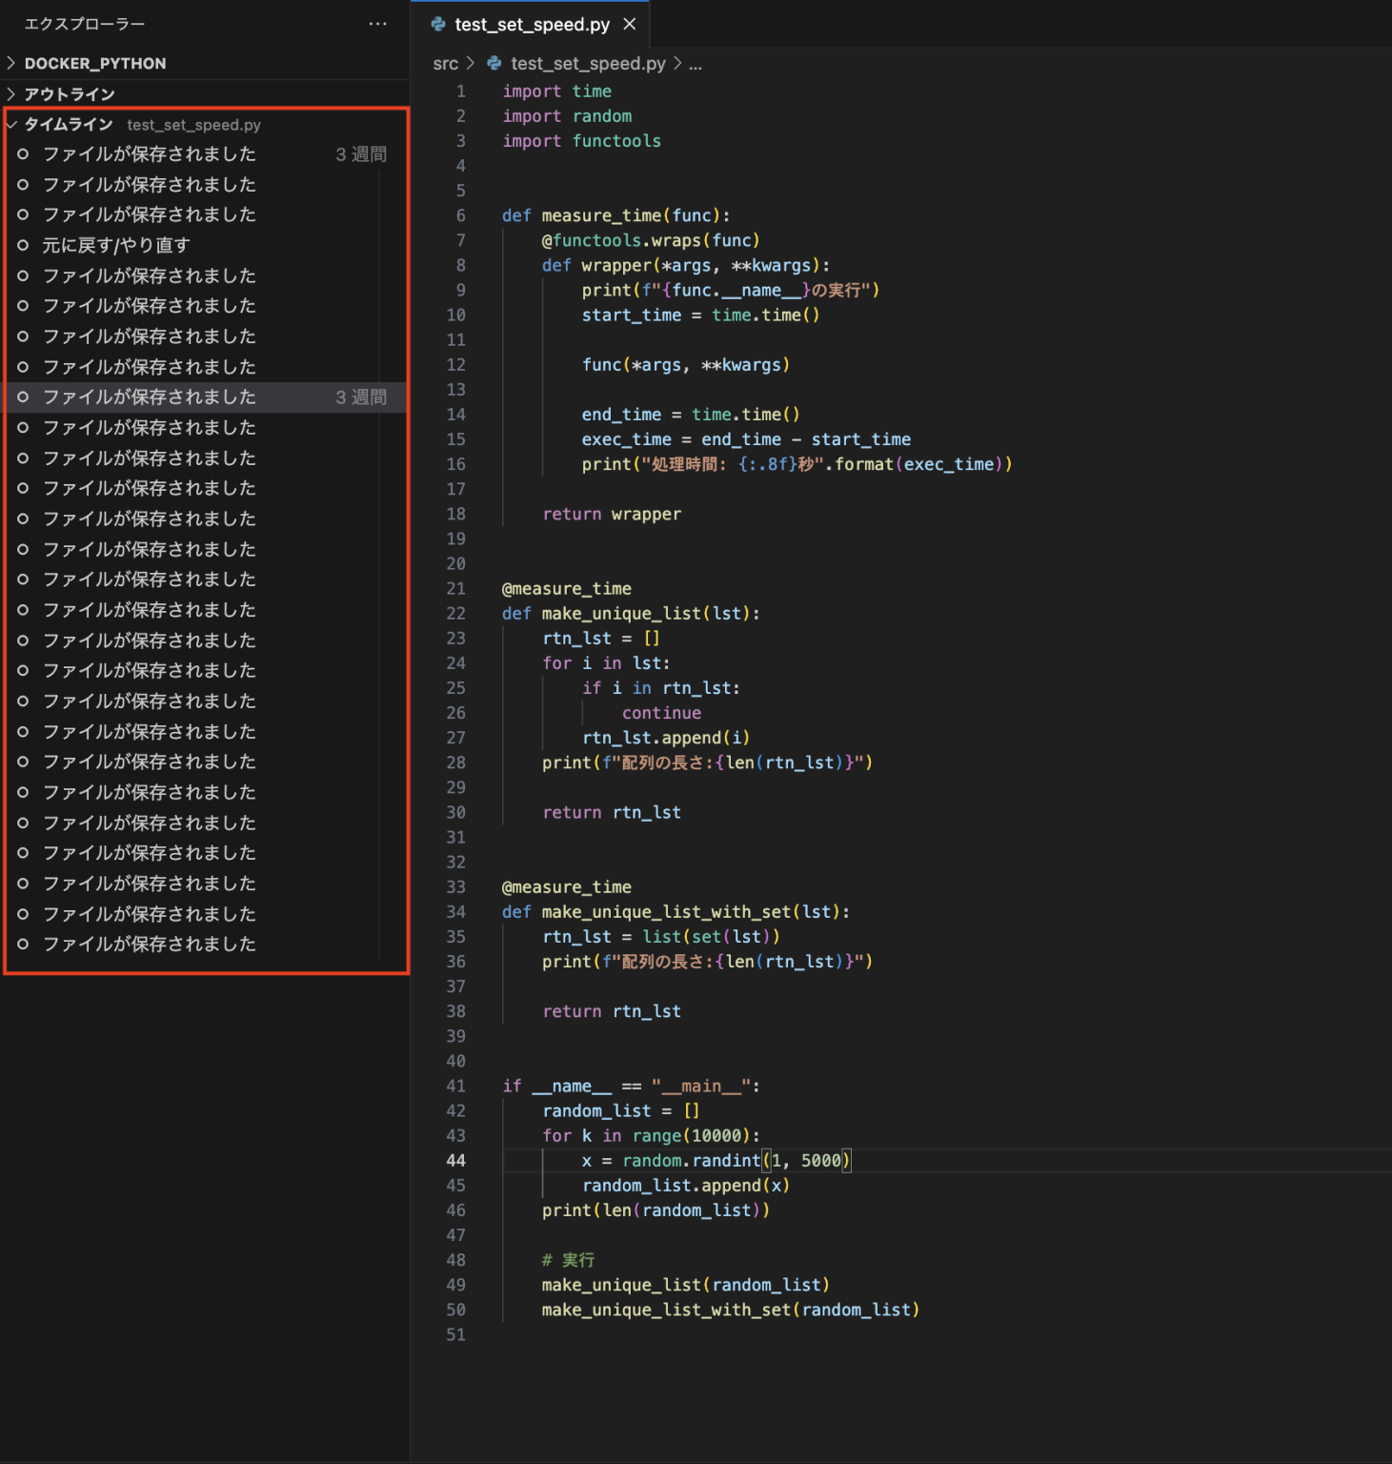Collapse the タイムライン section
The height and width of the screenshot is (1464, 1392).
pyautogui.click(x=11, y=124)
